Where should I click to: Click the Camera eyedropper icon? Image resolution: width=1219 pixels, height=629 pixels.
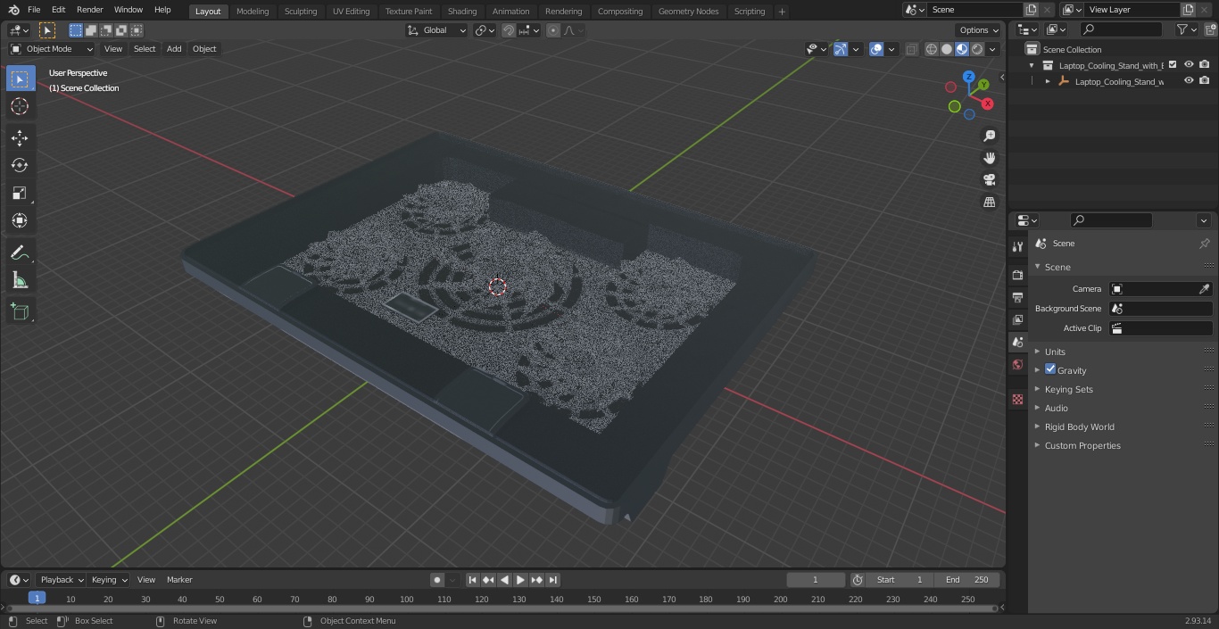[x=1204, y=289]
